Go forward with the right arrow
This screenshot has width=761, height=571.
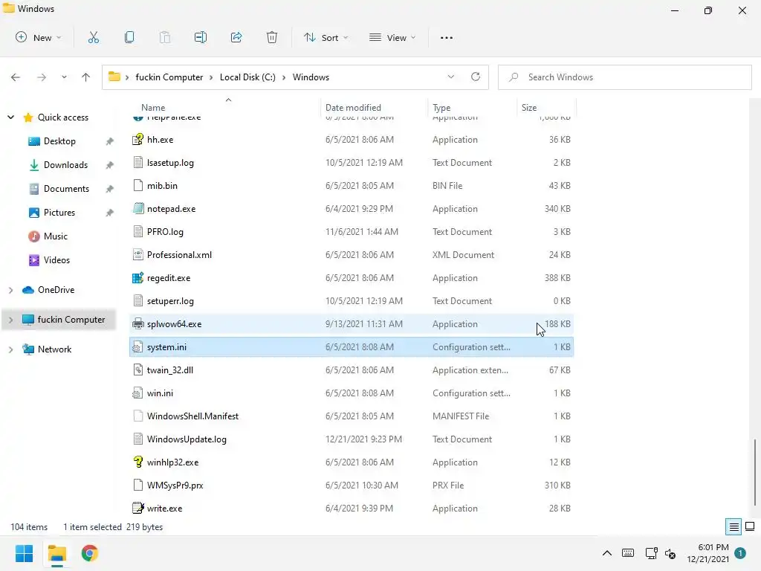click(42, 77)
